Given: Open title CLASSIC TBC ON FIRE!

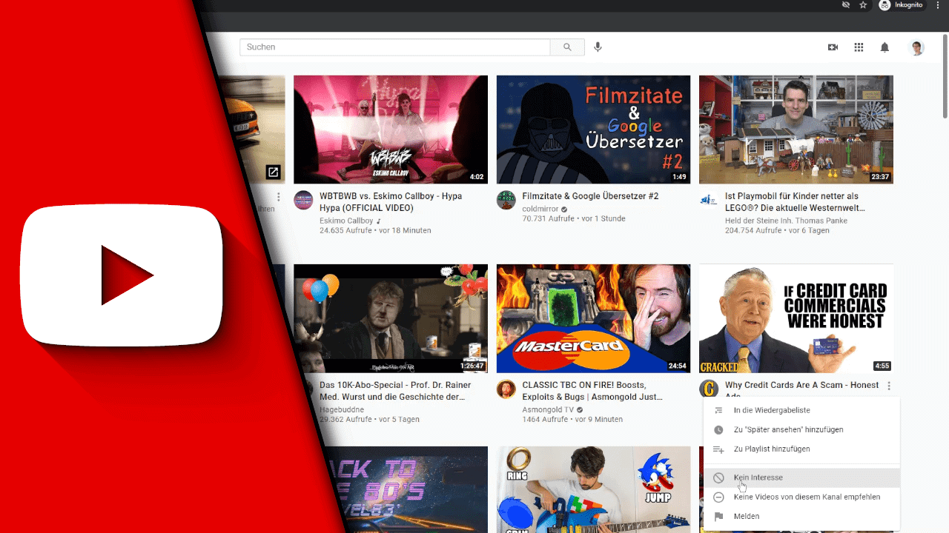Looking at the screenshot, I should click(592, 391).
